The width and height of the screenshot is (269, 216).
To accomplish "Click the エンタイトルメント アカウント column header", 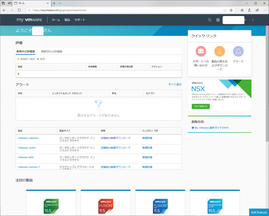I will click(x=67, y=93).
